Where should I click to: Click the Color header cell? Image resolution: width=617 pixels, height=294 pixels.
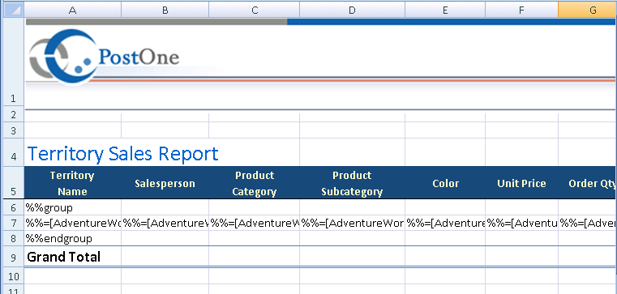tap(445, 183)
